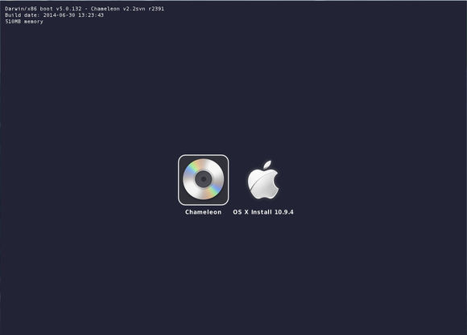This screenshot has height=335, width=467.
Task: Click the leaf on the Apple logo
Action: [x=267, y=165]
